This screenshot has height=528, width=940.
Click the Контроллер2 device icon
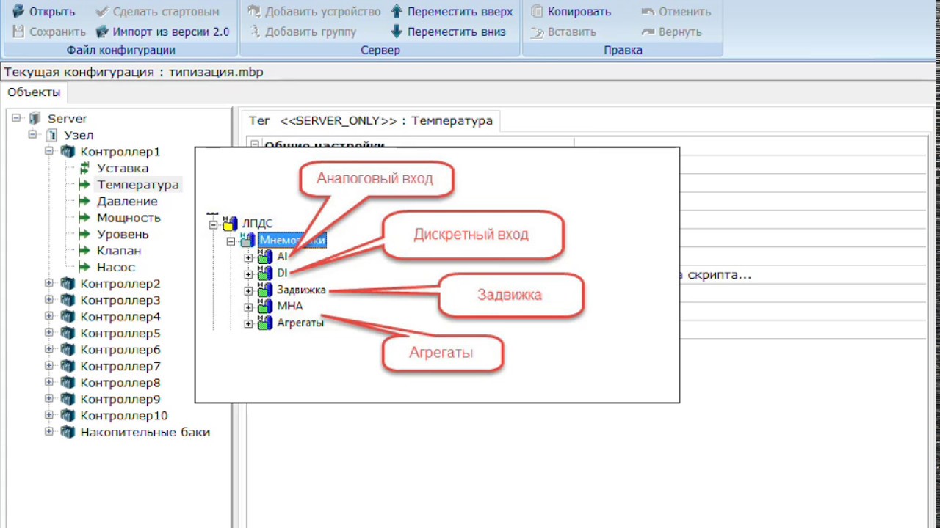(x=68, y=284)
